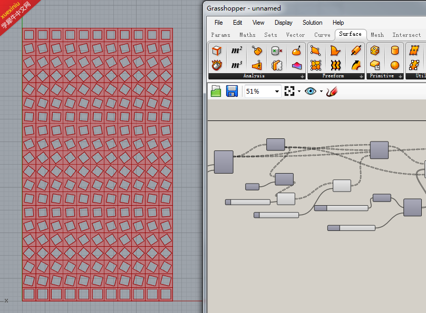This screenshot has height=313, width=426.
Task: Open the Zoom Extents dropdown arrow
Action: (299, 92)
